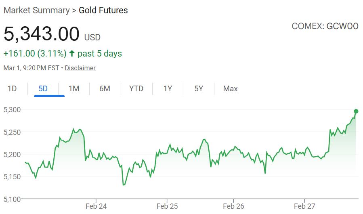Viewport: 363px width, 214px height.
Task: Open the Disclaimer link
Action: click(x=80, y=68)
